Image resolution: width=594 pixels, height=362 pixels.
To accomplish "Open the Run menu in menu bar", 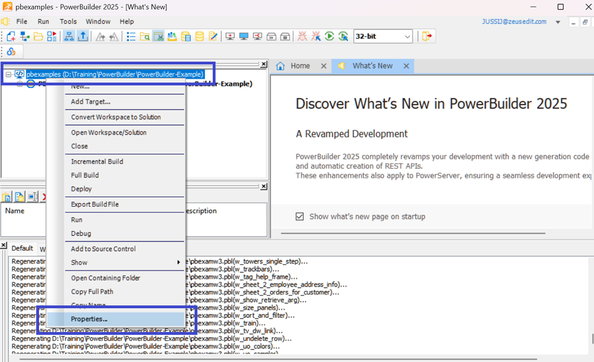I will 43,21.
